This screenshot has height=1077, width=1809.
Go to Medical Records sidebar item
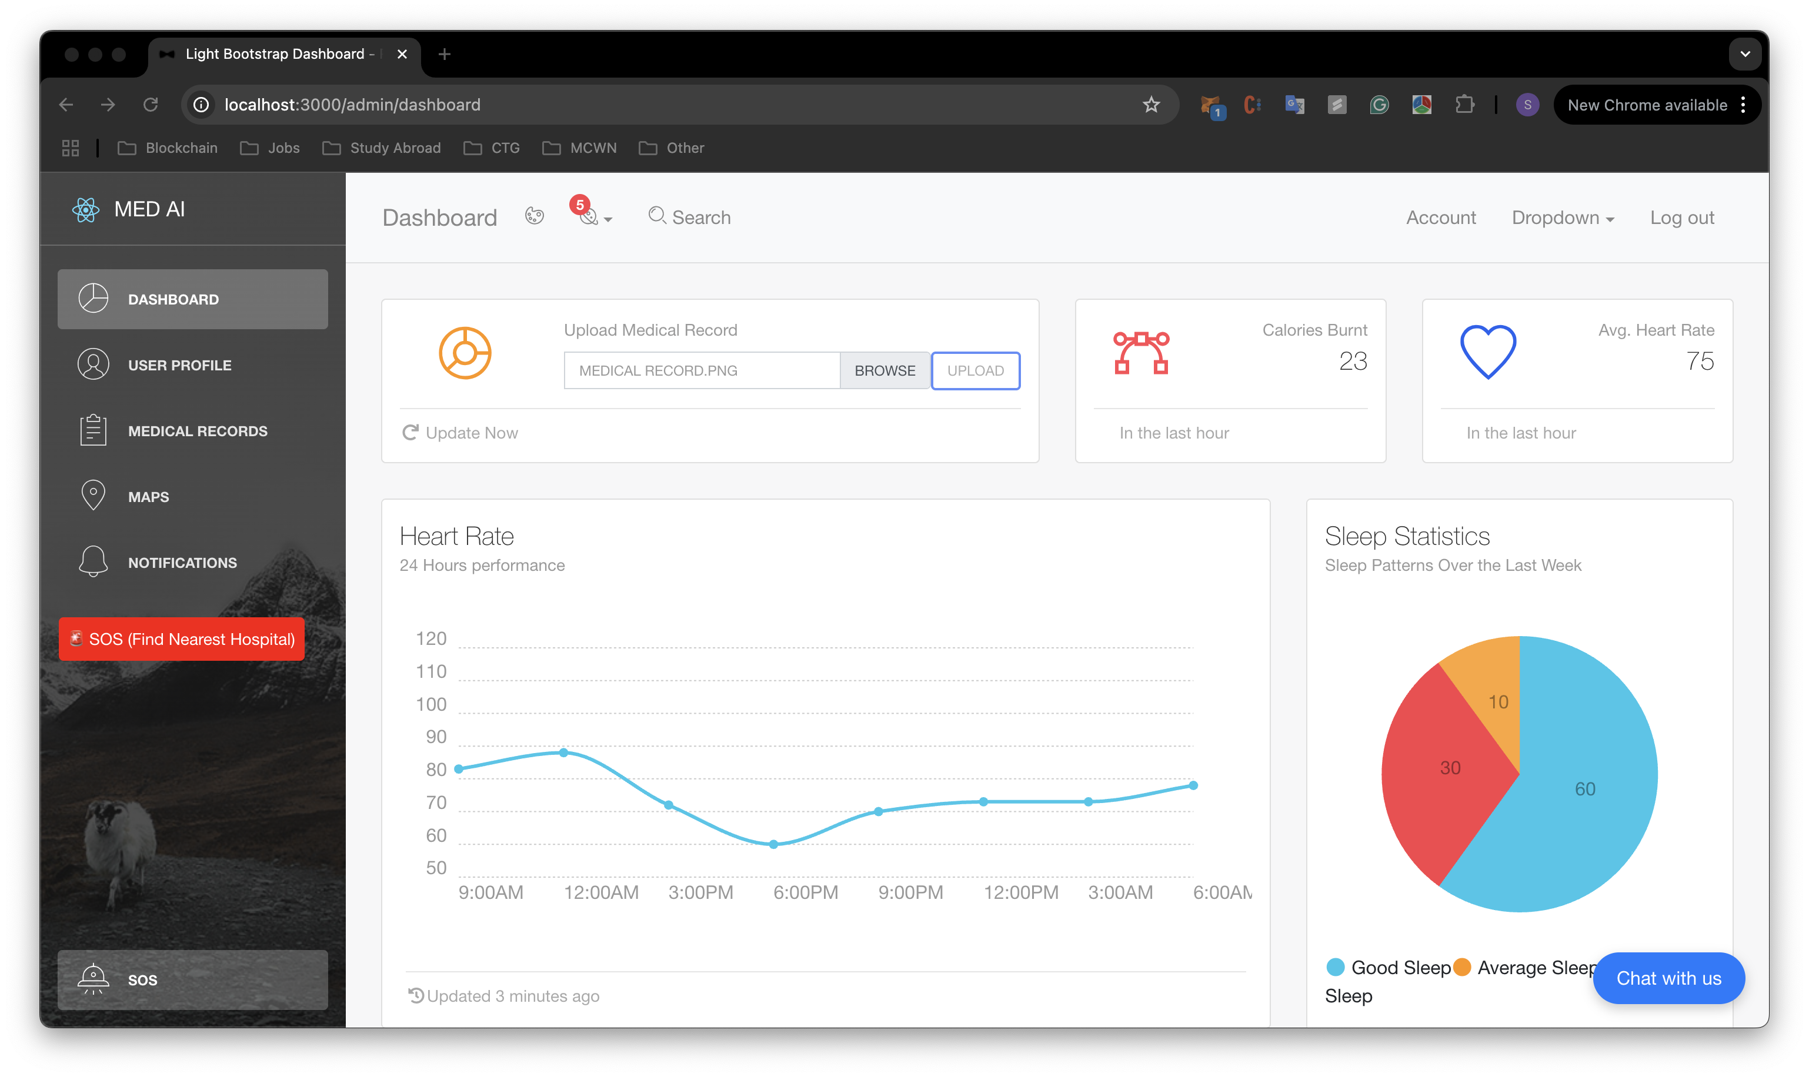[198, 431]
